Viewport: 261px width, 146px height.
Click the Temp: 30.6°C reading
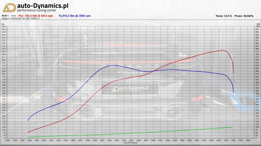pyautogui.click(x=224, y=16)
